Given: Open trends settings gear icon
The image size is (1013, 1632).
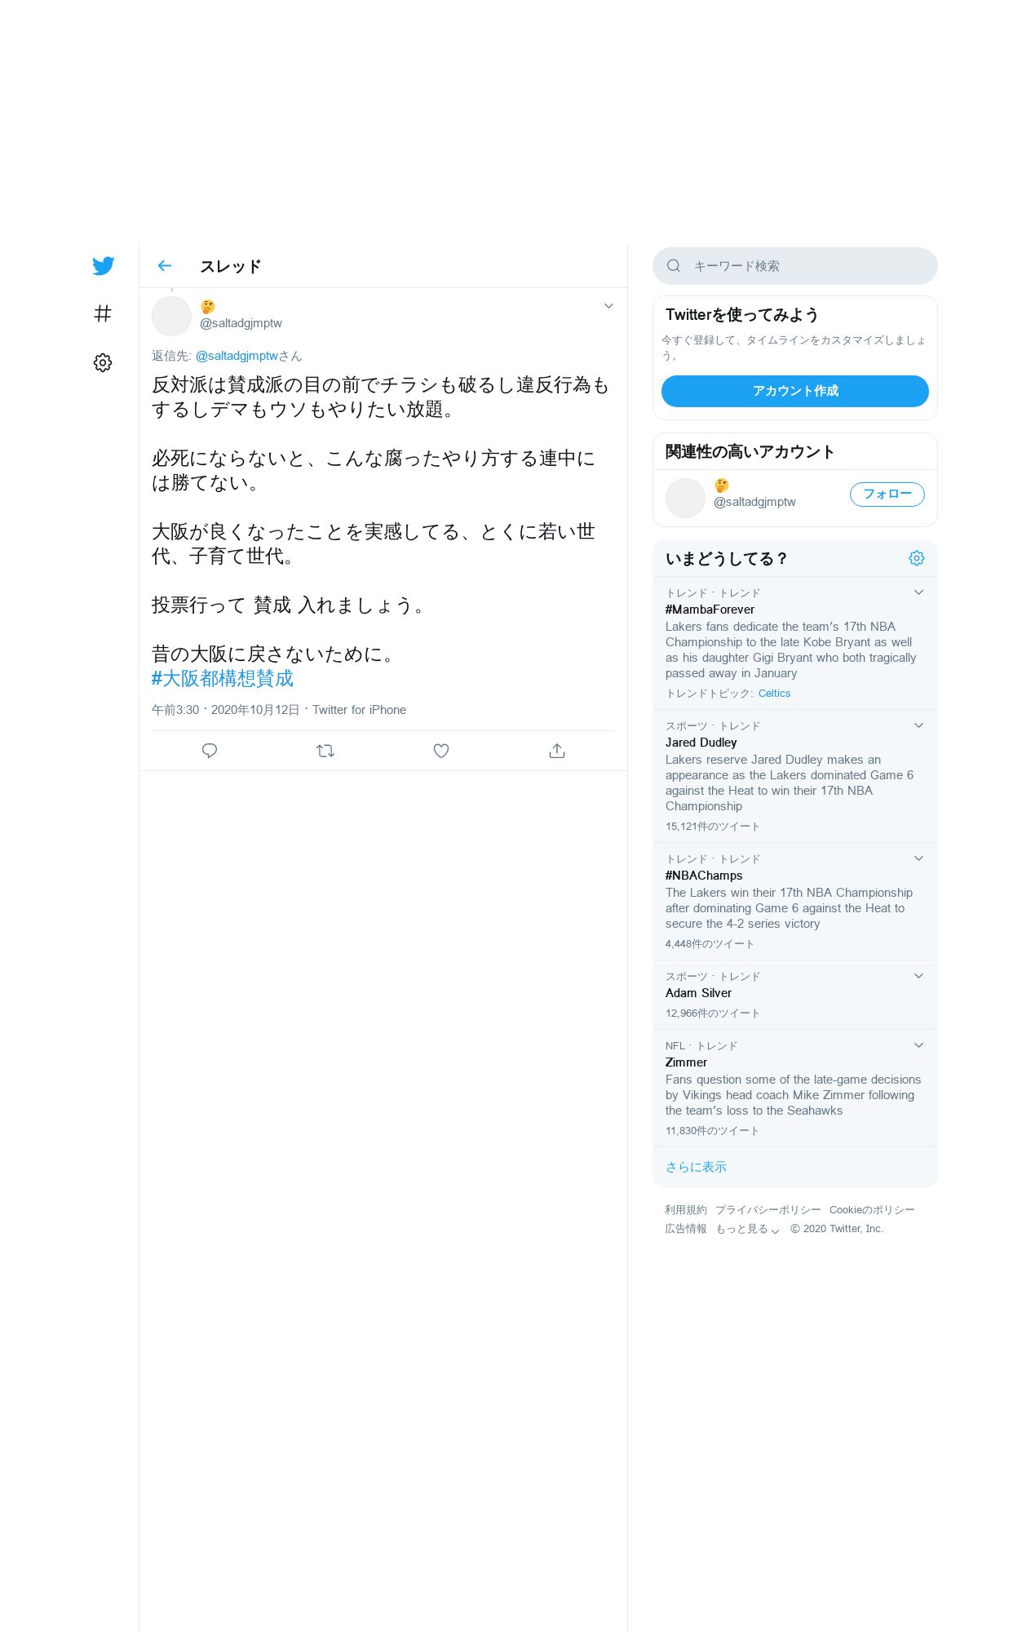Looking at the screenshot, I should [x=917, y=558].
